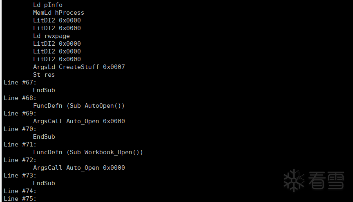Click the "Line #72:" label
Viewport: 353px width, 202px height.
tap(20, 160)
